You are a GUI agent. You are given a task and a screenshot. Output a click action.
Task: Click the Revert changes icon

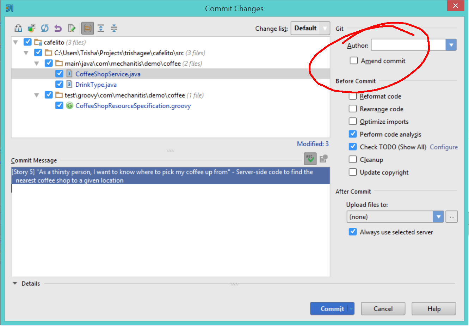point(58,28)
